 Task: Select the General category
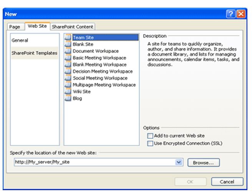pos(20,40)
